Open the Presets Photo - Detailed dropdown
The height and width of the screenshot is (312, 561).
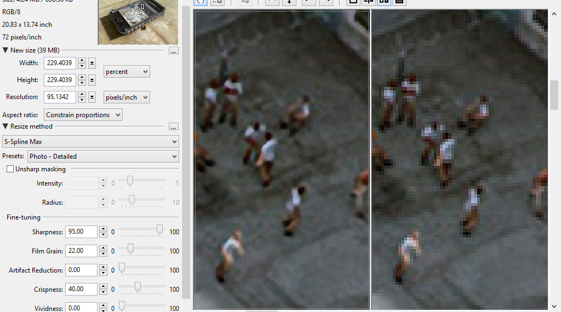103,156
